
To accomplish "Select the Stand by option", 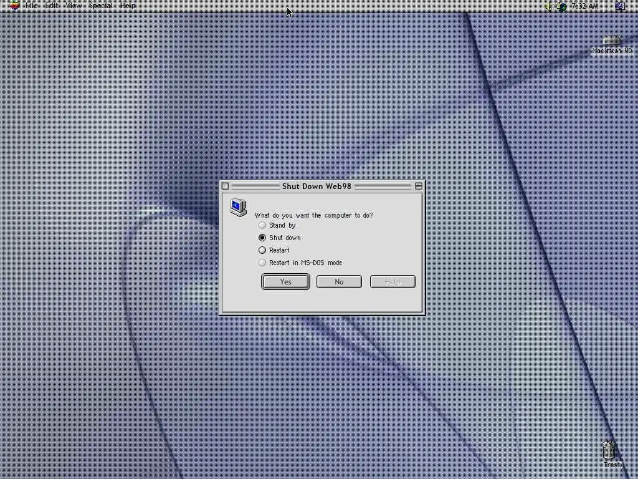I will (277, 225).
